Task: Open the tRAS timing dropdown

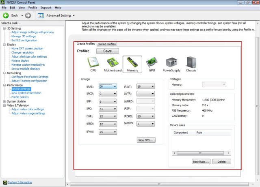Action: (115, 86)
